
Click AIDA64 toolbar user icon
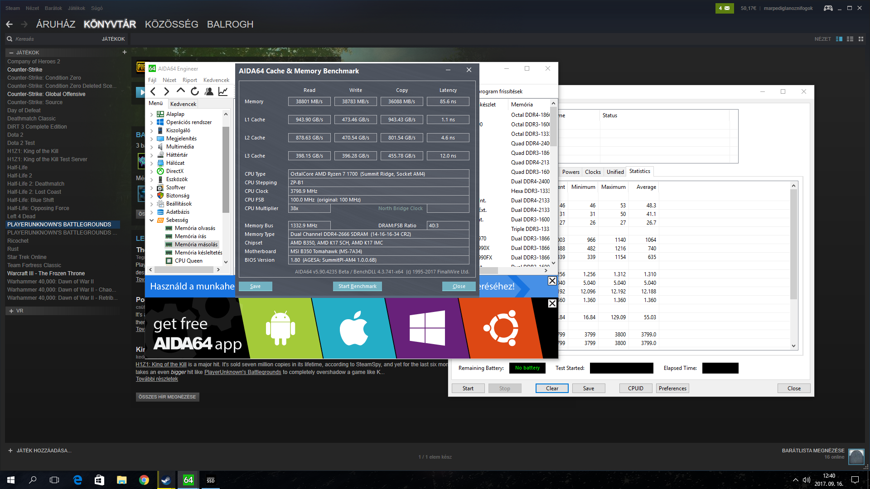pos(209,91)
